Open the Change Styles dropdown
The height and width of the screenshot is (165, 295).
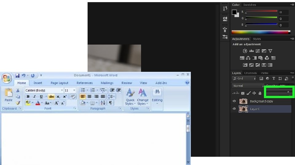(143, 97)
